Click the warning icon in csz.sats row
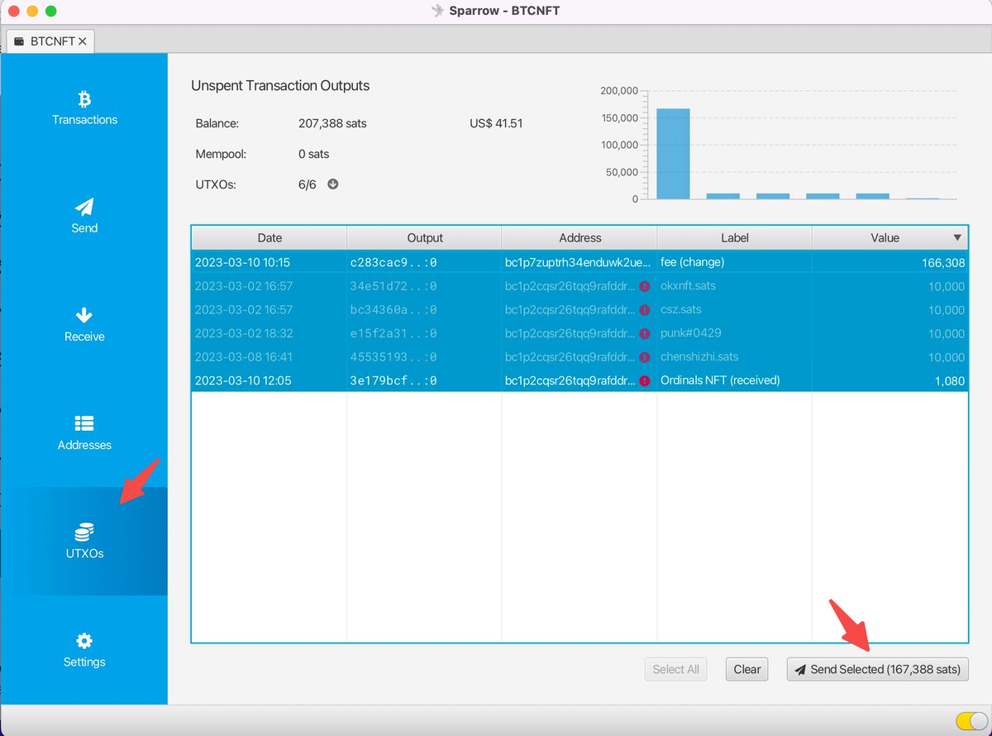The image size is (992, 736). coord(644,310)
